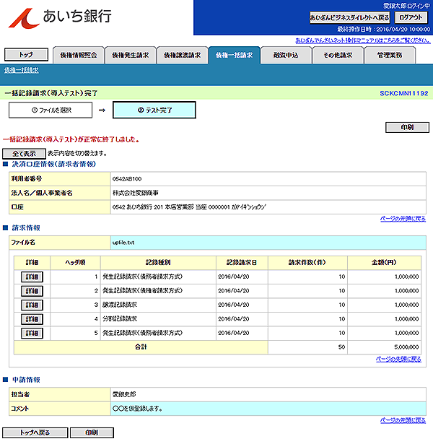Screen dimensions: 433x444
Task: Click the active 債権一括請求 tab
Action: (x=234, y=55)
